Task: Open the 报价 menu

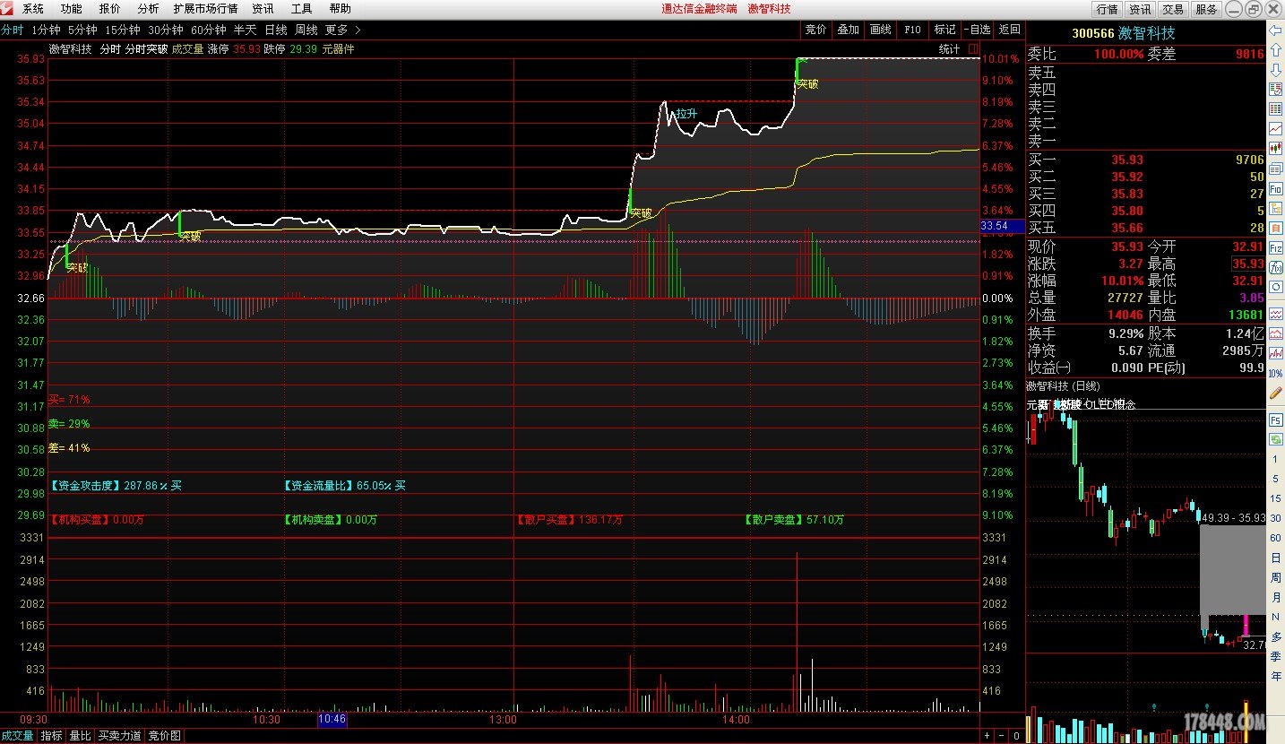Action: (109, 8)
